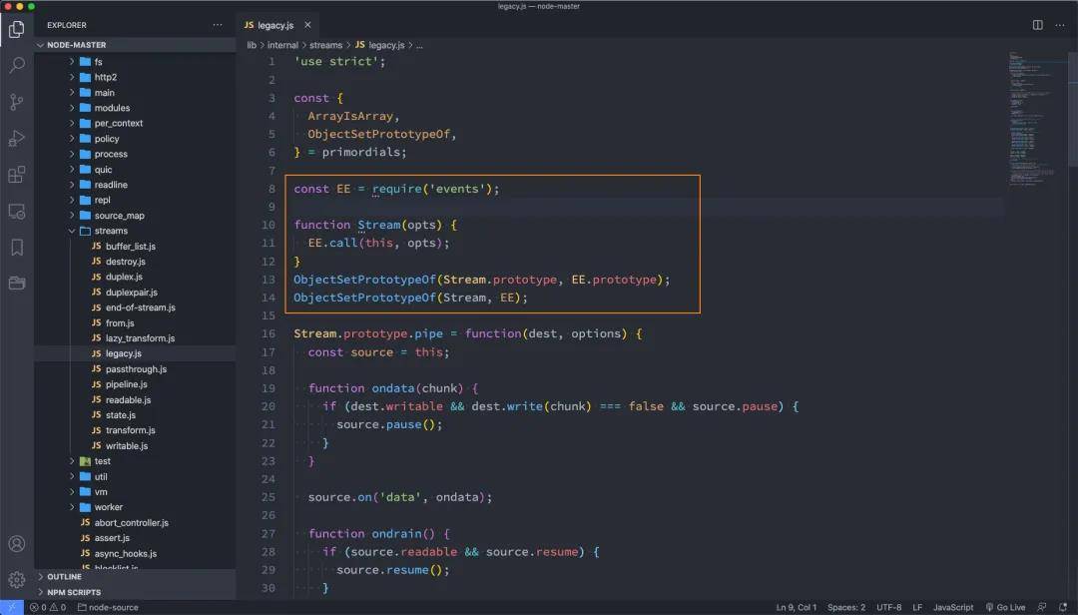Open the Search view icon

[x=17, y=65]
